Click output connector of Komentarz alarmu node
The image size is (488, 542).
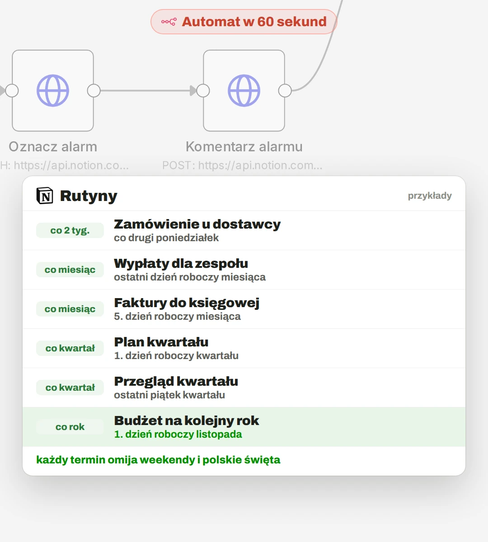(285, 91)
